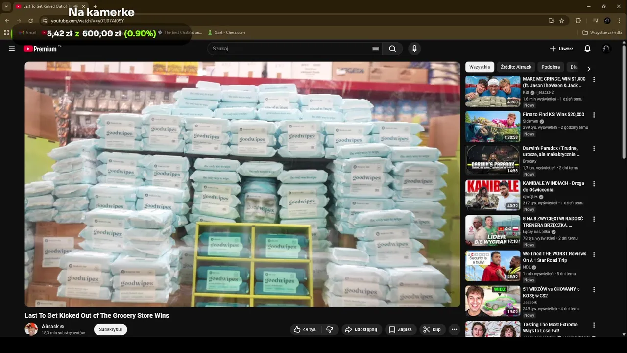Open Testing The Most Extreme Ways title
This screenshot has width=627, height=353.
click(x=550, y=328)
